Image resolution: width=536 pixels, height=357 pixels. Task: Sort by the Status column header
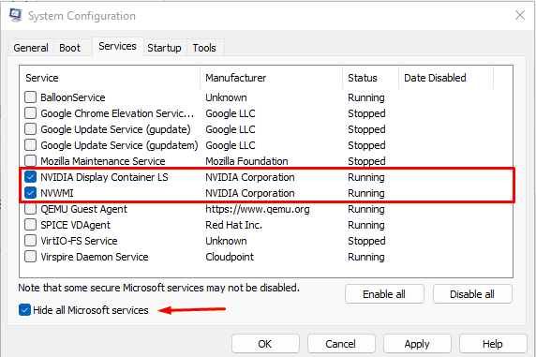click(x=370, y=78)
